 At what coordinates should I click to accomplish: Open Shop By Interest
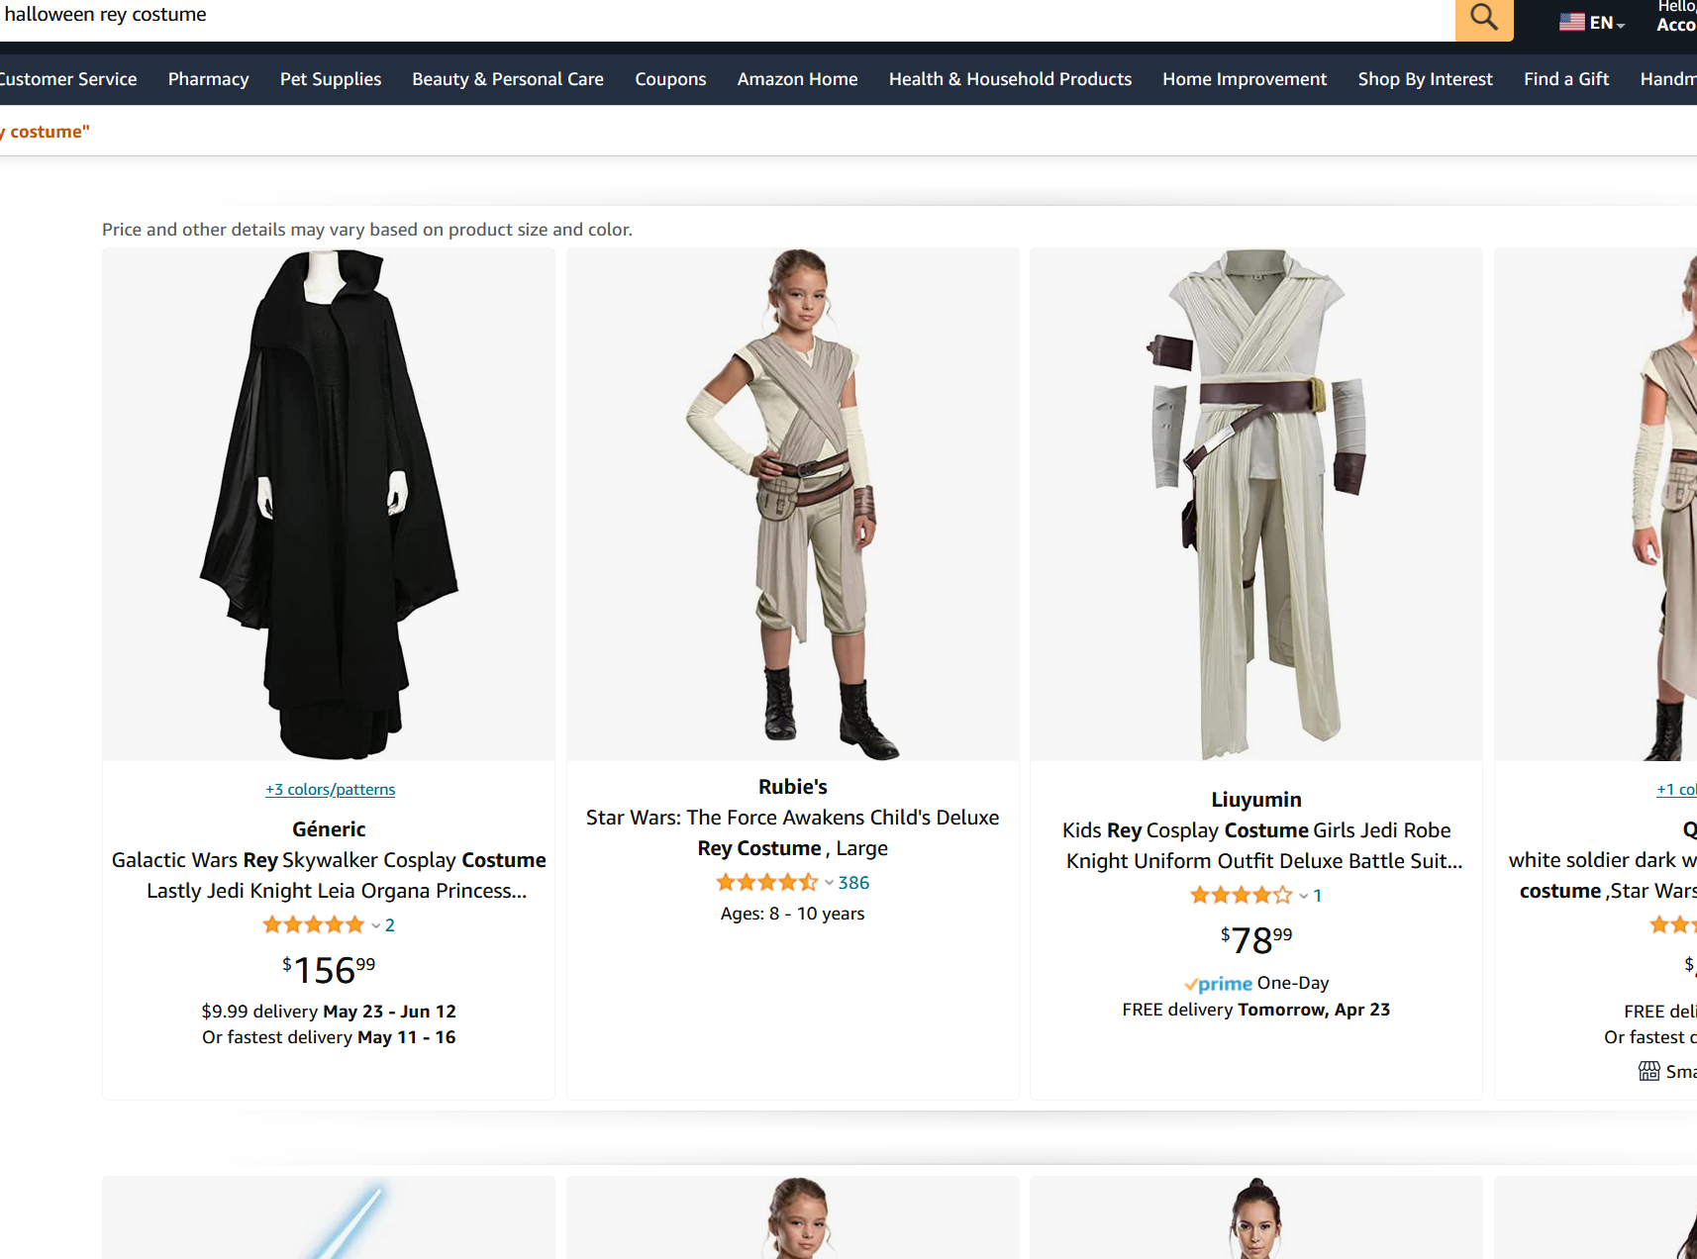point(1425,79)
